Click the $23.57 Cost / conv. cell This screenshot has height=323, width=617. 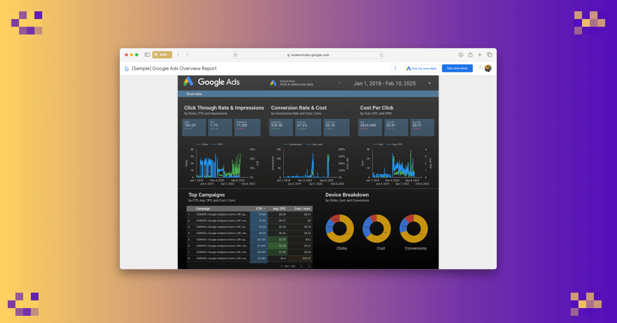click(x=300, y=258)
